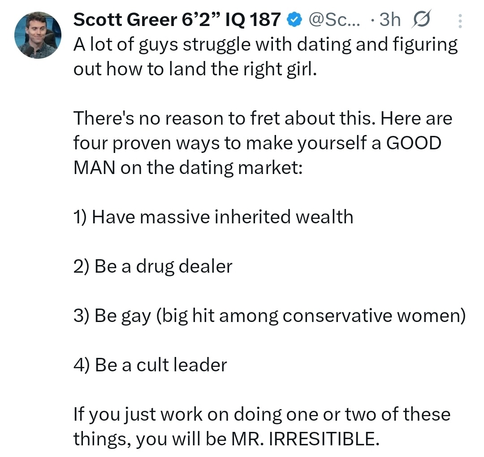The image size is (484, 457).
Task: Click item '2) Be a drug dealer'
Action: point(153,266)
